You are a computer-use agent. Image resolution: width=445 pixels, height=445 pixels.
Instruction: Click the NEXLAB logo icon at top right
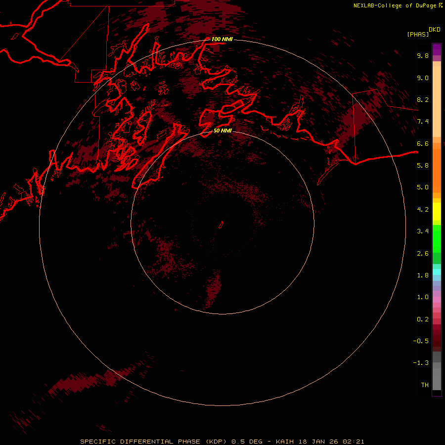tap(440, 5)
